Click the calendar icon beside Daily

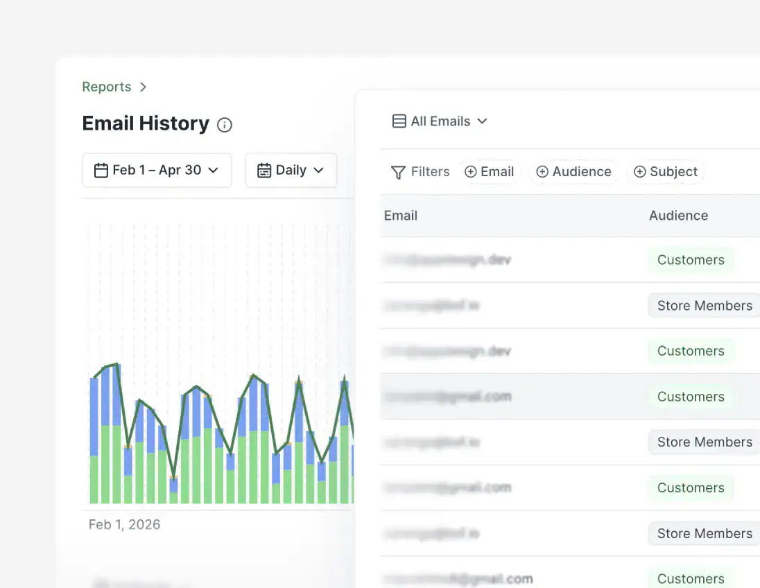click(x=264, y=171)
